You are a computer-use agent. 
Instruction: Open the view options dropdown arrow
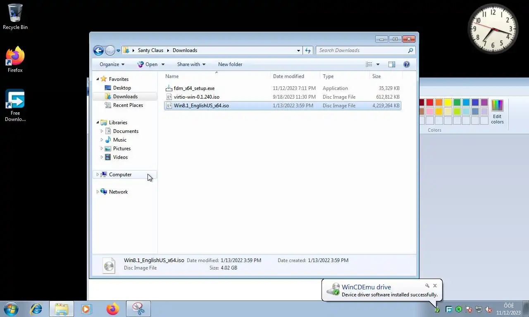378,64
